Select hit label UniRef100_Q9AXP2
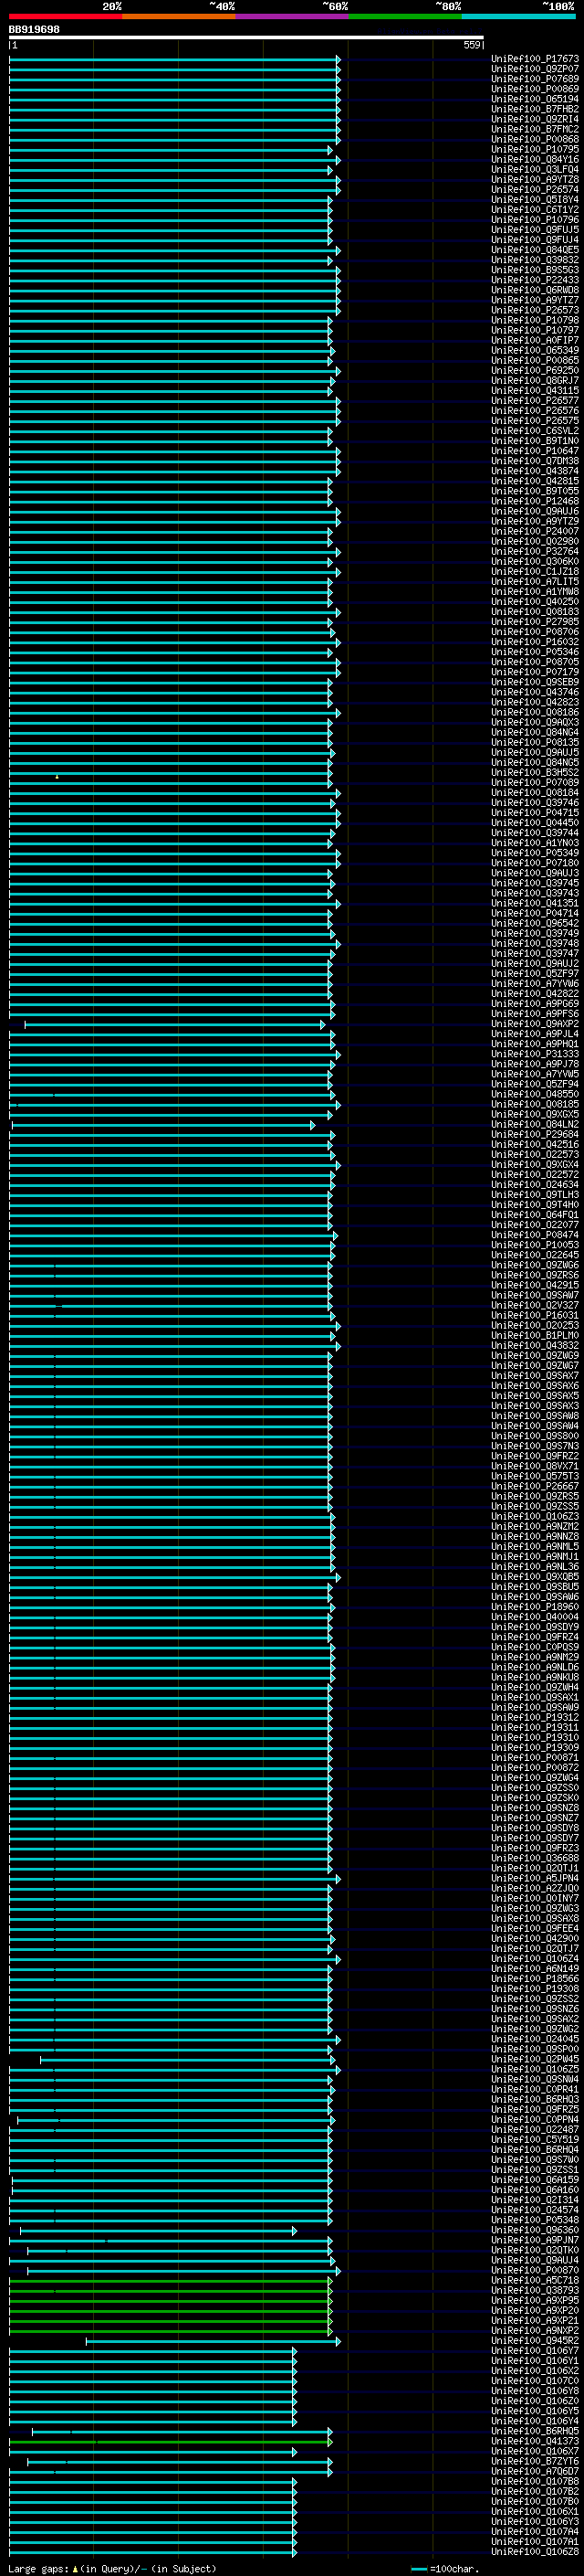The width and height of the screenshot is (584, 2576). 535,1024
